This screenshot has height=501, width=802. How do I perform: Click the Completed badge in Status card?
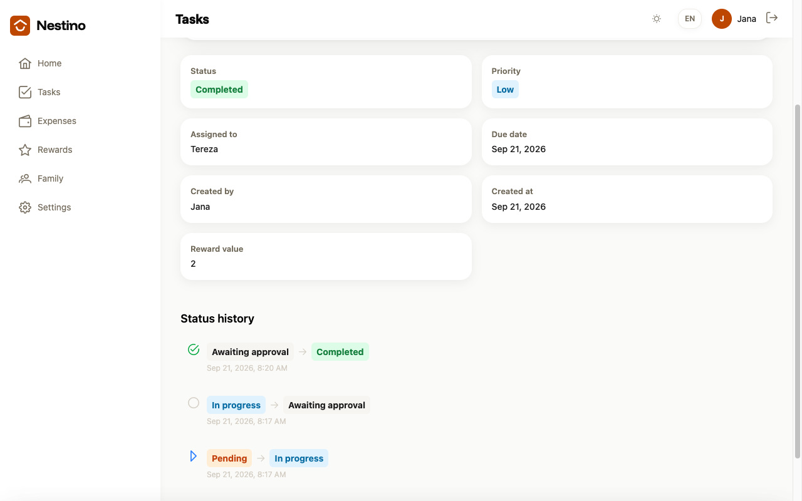pos(219,90)
